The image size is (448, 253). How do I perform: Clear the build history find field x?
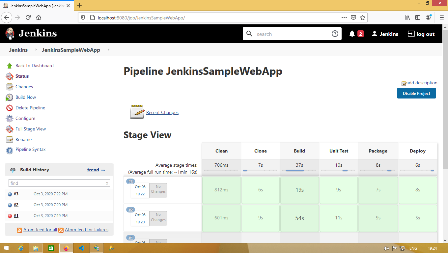tap(107, 183)
